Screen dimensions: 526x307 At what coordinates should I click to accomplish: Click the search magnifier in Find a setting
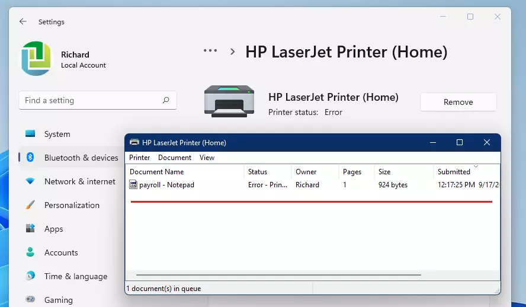click(x=166, y=100)
